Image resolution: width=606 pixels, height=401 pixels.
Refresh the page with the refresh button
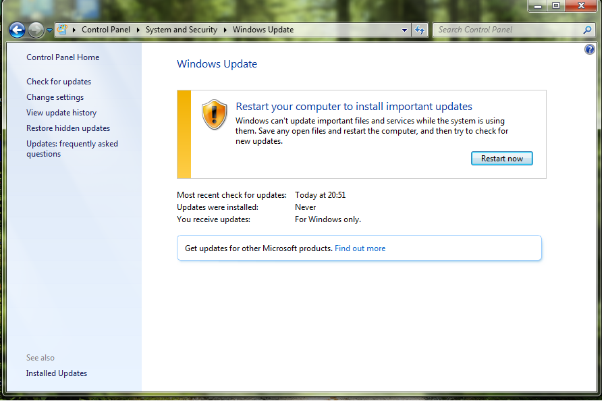click(x=420, y=30)
